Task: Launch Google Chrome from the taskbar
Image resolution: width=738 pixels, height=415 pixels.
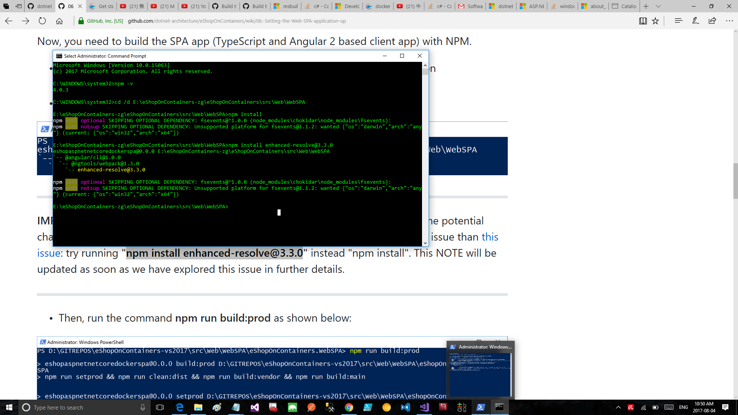Action: pyautogui.click(x=349, y=407)
